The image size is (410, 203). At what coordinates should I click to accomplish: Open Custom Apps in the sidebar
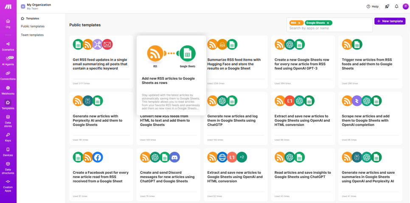click(8, 186)
